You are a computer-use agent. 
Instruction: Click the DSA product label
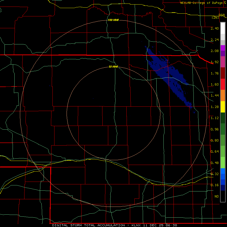(x=222, y=15)
